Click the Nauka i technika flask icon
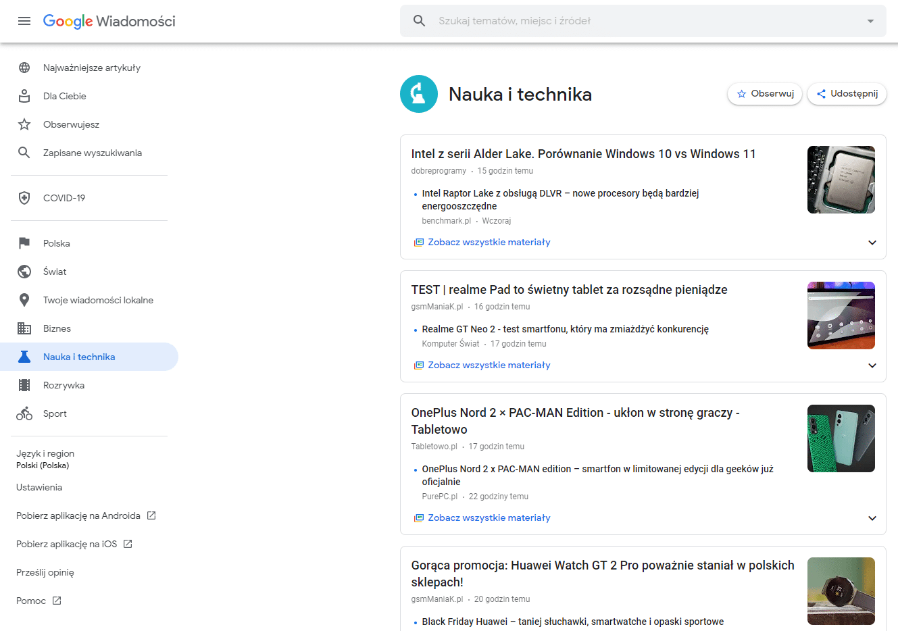The image size is (898, 631). tap(24, 357)
